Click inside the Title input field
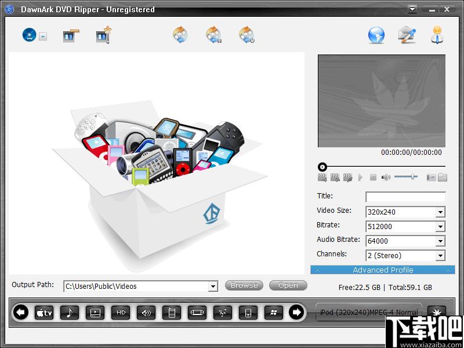This screenshot has height=348, width=464. [x=405, y=197]
